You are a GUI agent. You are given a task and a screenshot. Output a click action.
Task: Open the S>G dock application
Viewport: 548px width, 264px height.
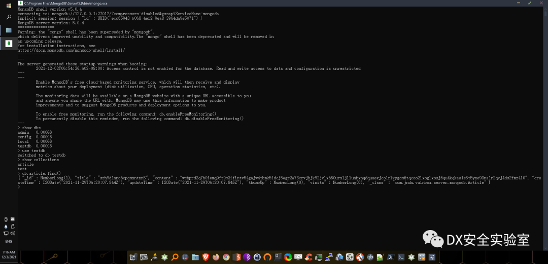[298, 257]
